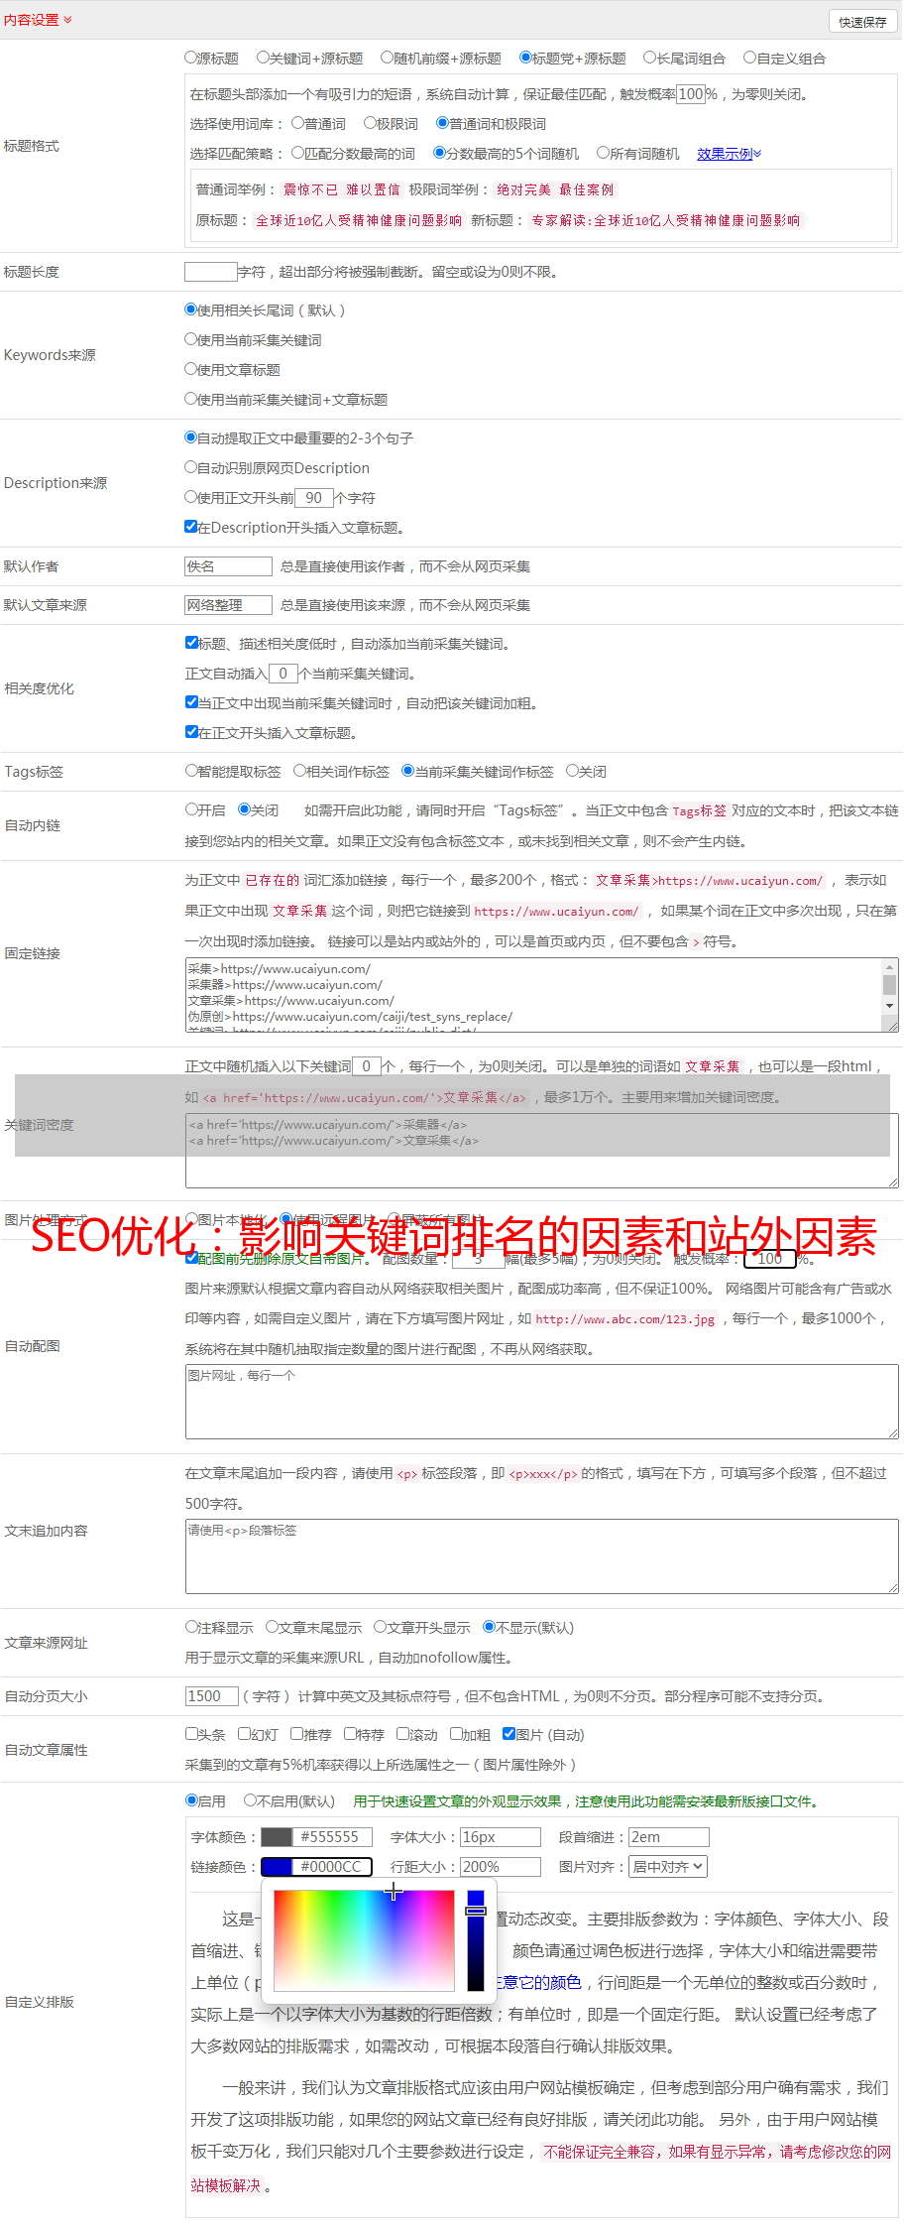Click the 图片网址 textarea
904x2231 pixels.
point(542,1402)
